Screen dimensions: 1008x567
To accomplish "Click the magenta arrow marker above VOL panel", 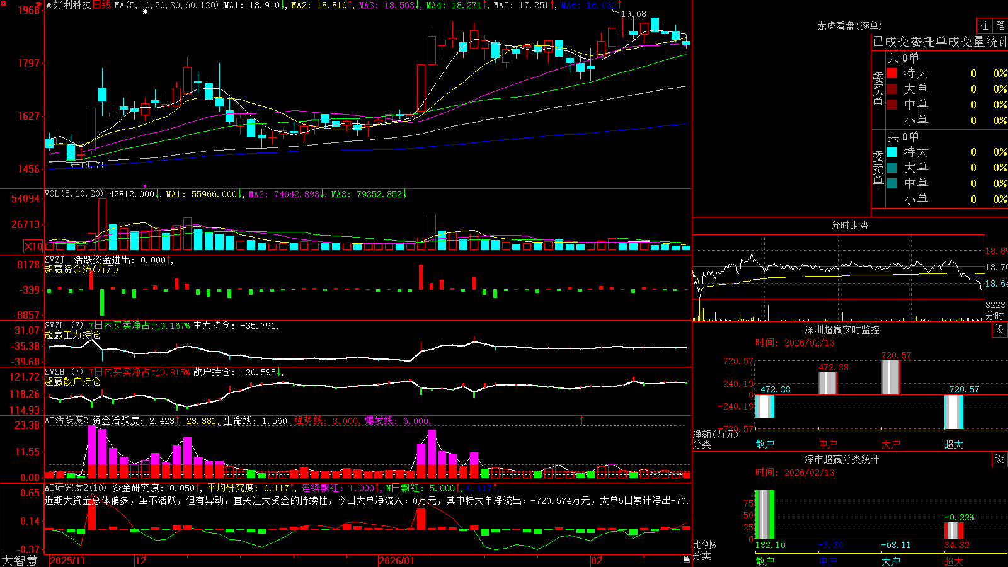I will pyautogui.click(x=144, y=186).
